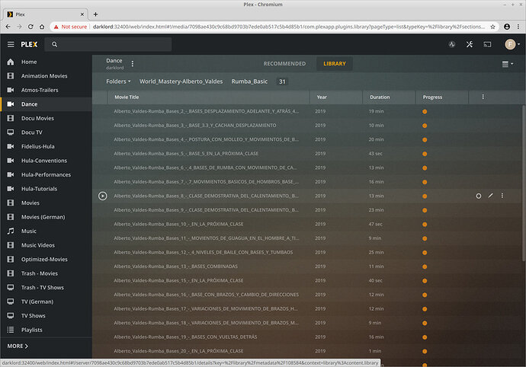Click the browser address bar URL
This screenshot has width=526, height=367.
pyautogui.click(x=289, y=27)
